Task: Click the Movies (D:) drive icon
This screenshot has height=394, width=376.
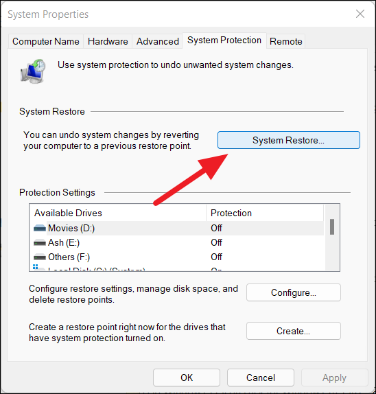Action: [40, 228]
